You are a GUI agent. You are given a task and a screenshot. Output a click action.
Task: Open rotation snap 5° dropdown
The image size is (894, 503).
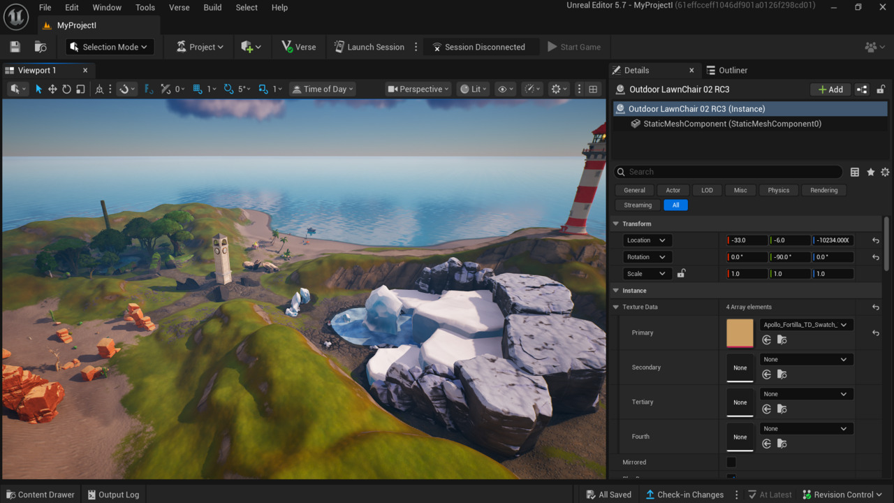tap(244, 89)
